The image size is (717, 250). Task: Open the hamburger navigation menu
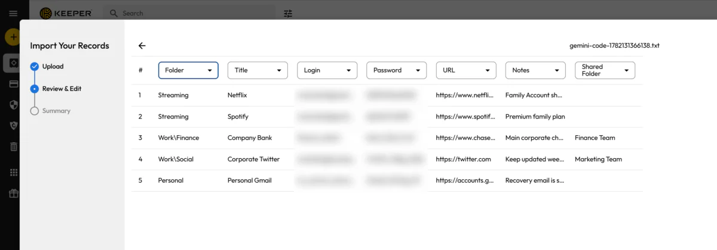[13, 13]
